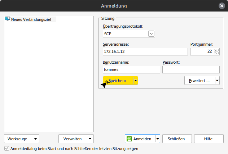This screenshot has width=228, height=154.
Task: Focus the Serveradresse input field
Action: click(145, 52)
